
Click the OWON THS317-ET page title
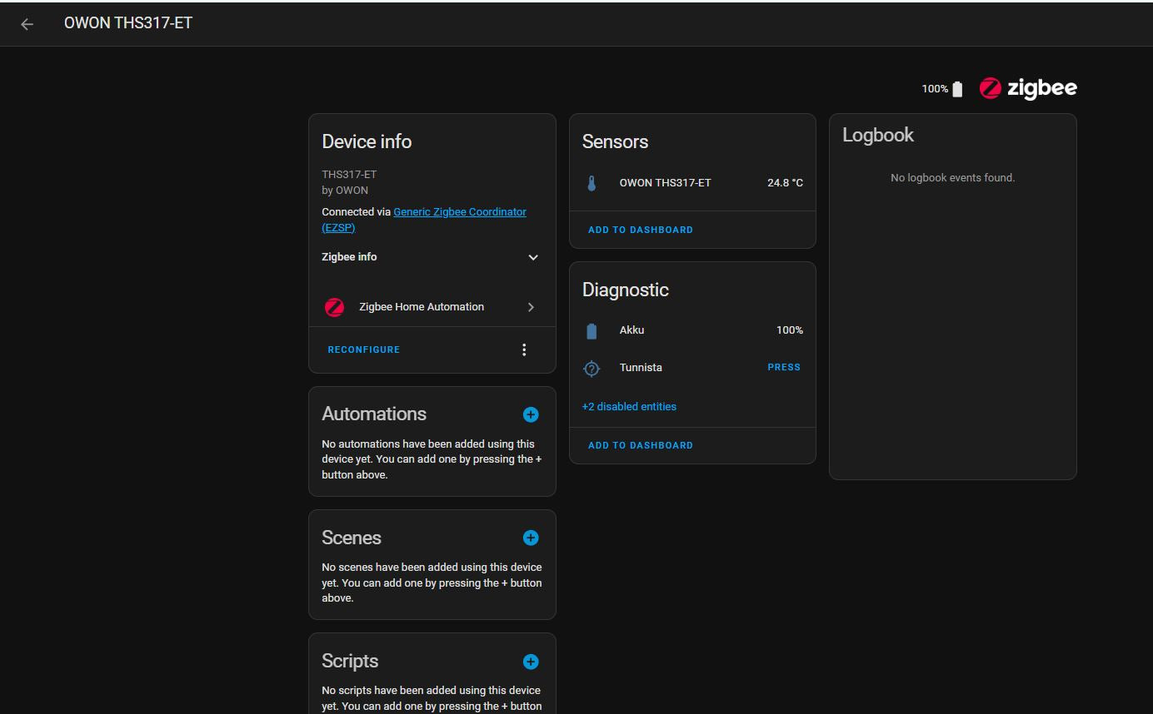pos(128,23)
